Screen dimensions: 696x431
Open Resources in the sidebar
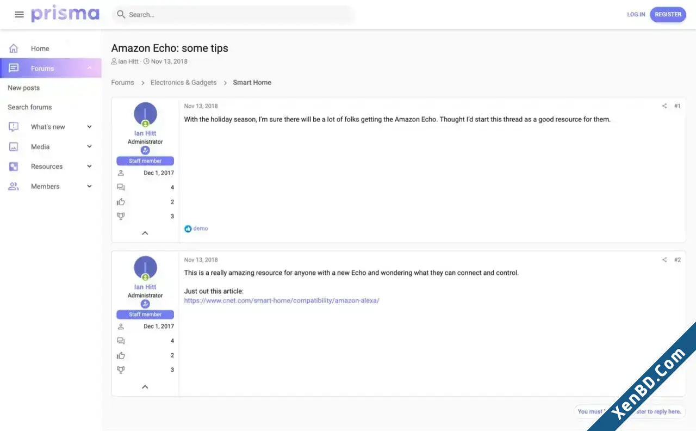point(47,167)
